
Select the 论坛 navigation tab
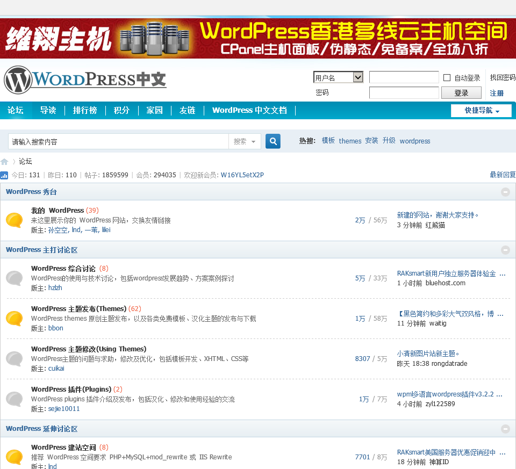point(16,110)
